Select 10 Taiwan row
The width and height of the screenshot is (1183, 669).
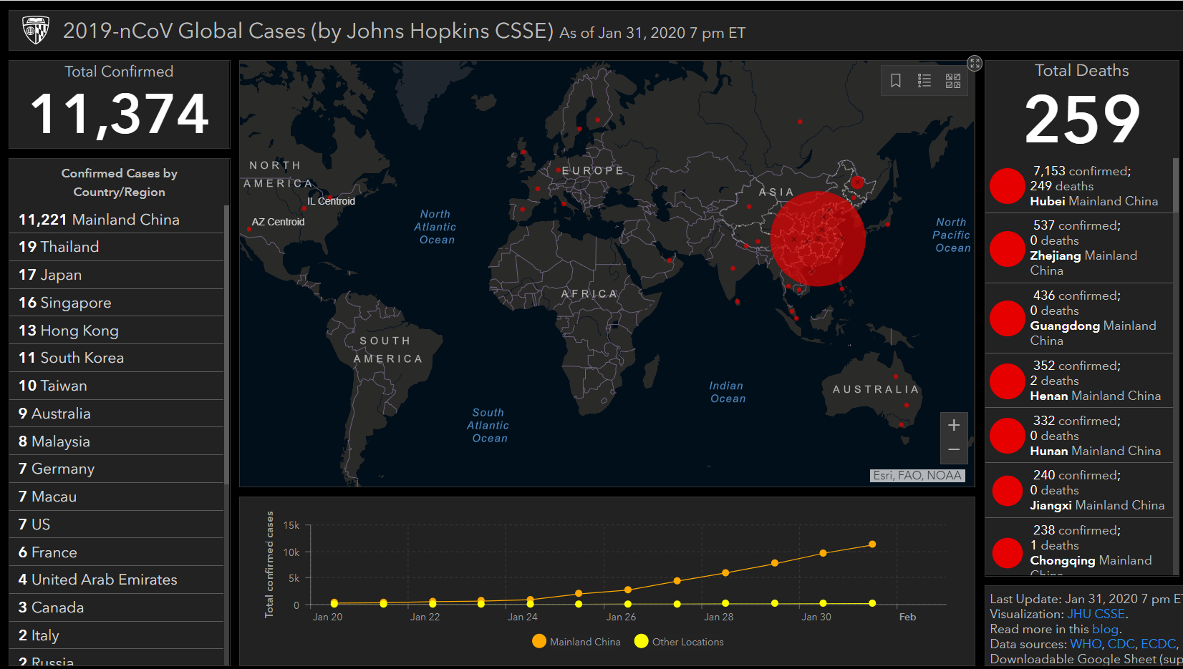[116, 386]
